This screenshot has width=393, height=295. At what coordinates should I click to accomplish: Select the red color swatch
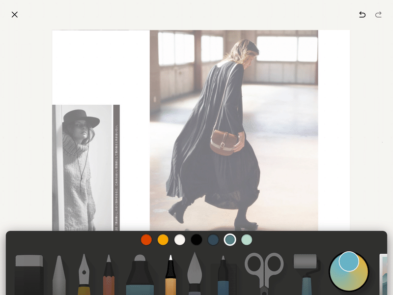pos(146,240)
